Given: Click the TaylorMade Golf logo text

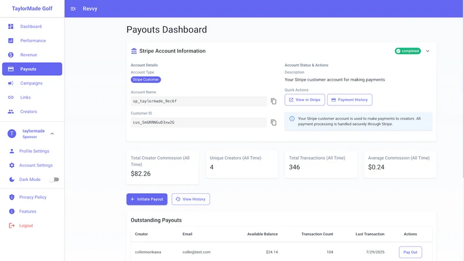Looking at the screenshot, I should (32, 9).
